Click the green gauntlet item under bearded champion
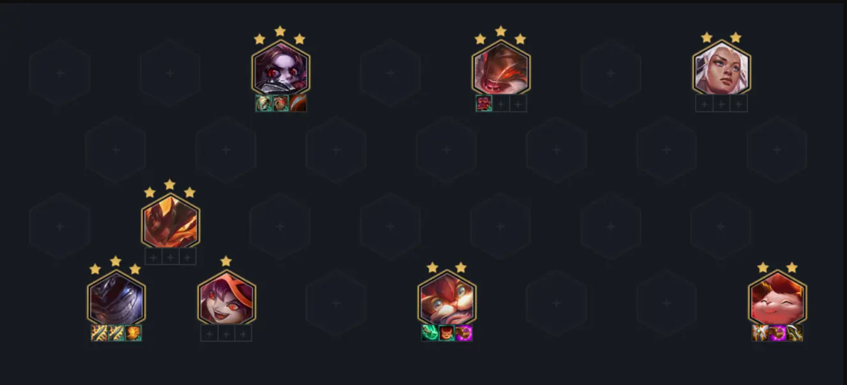 click(x=430, y=333)
